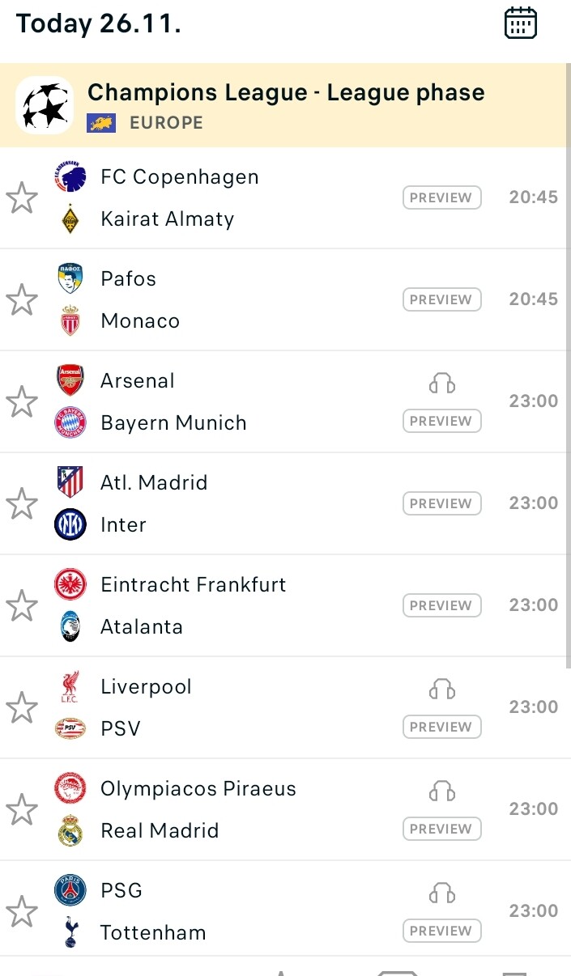Click the Europe flag icon
The image size is (571, 976).
click(103, 123)
